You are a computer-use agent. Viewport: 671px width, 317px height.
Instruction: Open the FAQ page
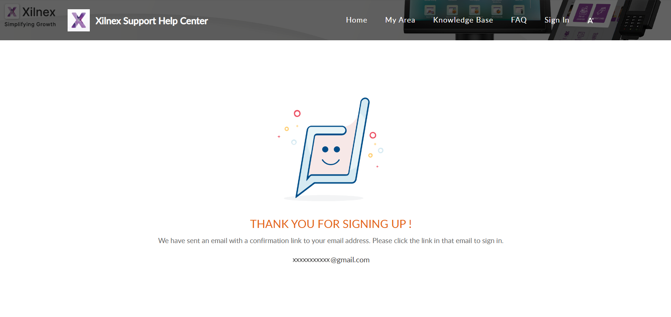(x=518, y=20)
